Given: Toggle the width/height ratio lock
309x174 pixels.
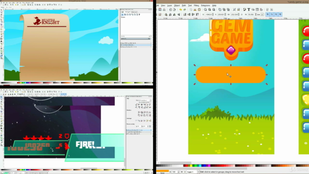Looking at the screenshot, I should pos(241,14).
